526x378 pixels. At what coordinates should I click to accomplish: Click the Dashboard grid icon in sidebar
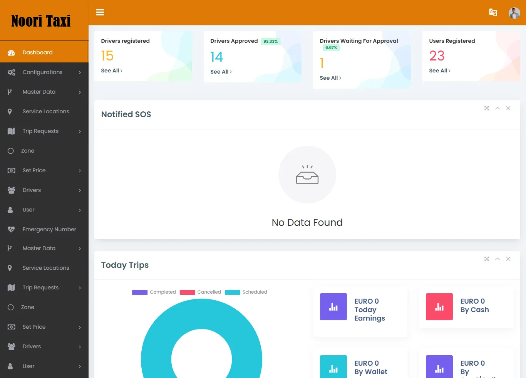[10, 52]
